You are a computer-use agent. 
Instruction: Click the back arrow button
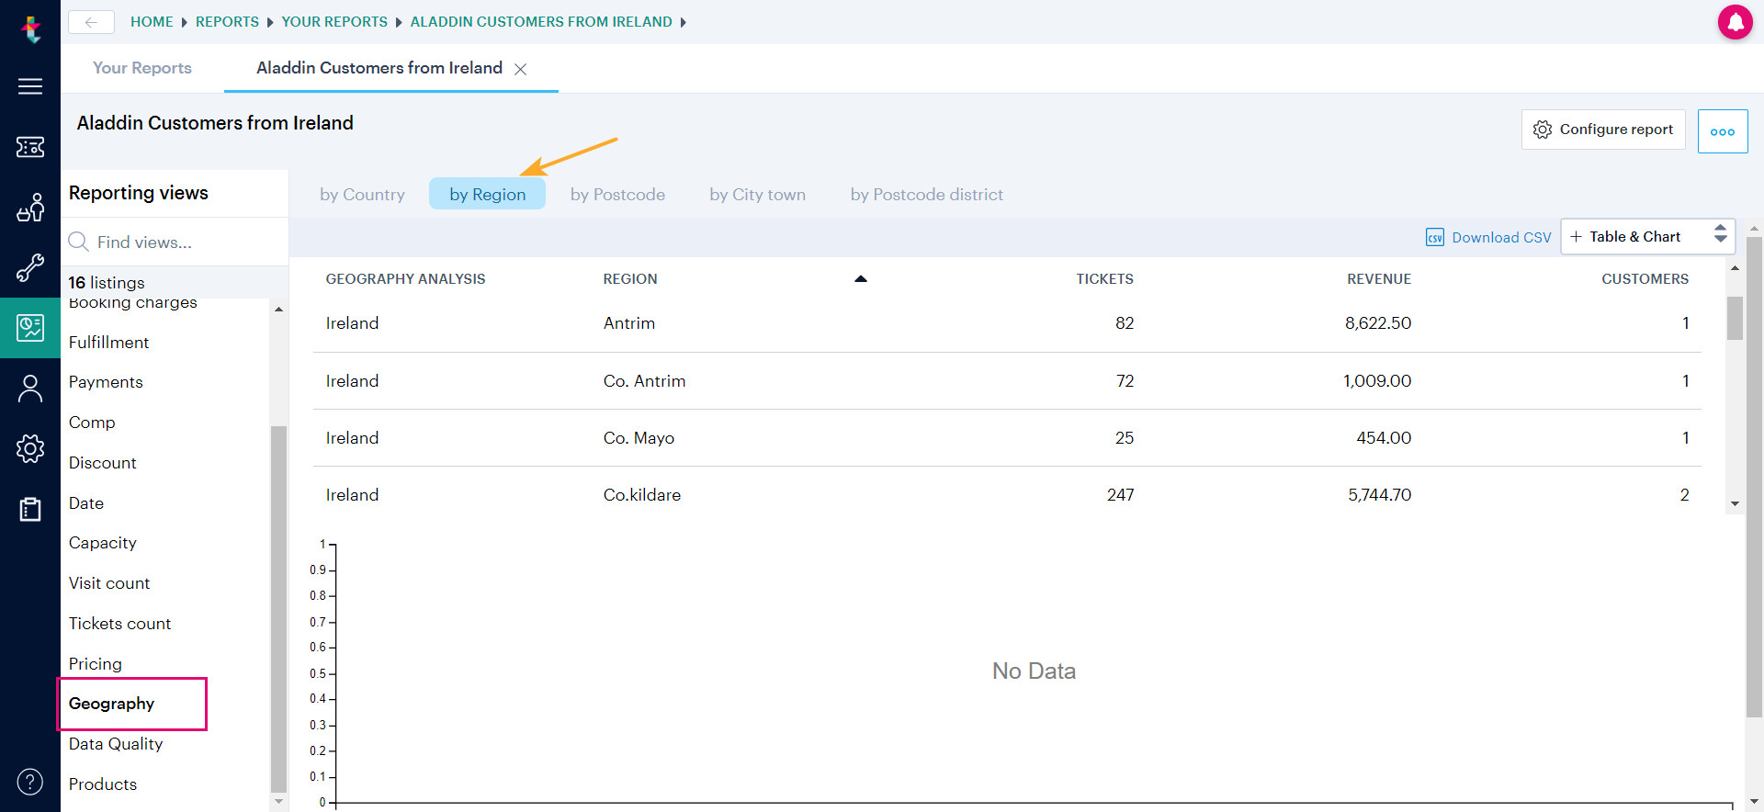(91, 22)
